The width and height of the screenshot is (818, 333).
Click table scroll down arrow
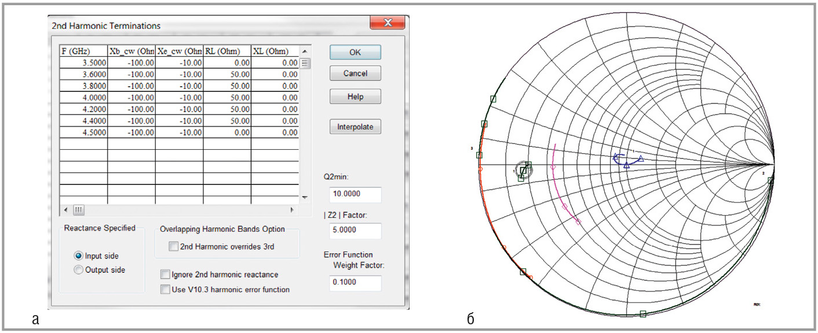[x=305, y=198]
